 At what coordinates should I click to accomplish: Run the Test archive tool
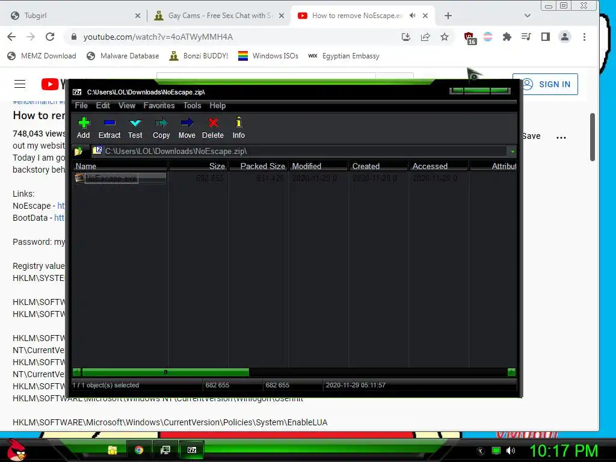(135, 128)
